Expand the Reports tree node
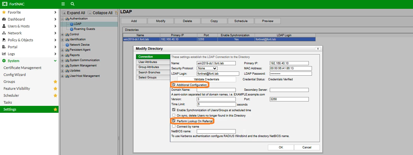The width and height of the screenshot is (413, 155). [x=62, y=55]
